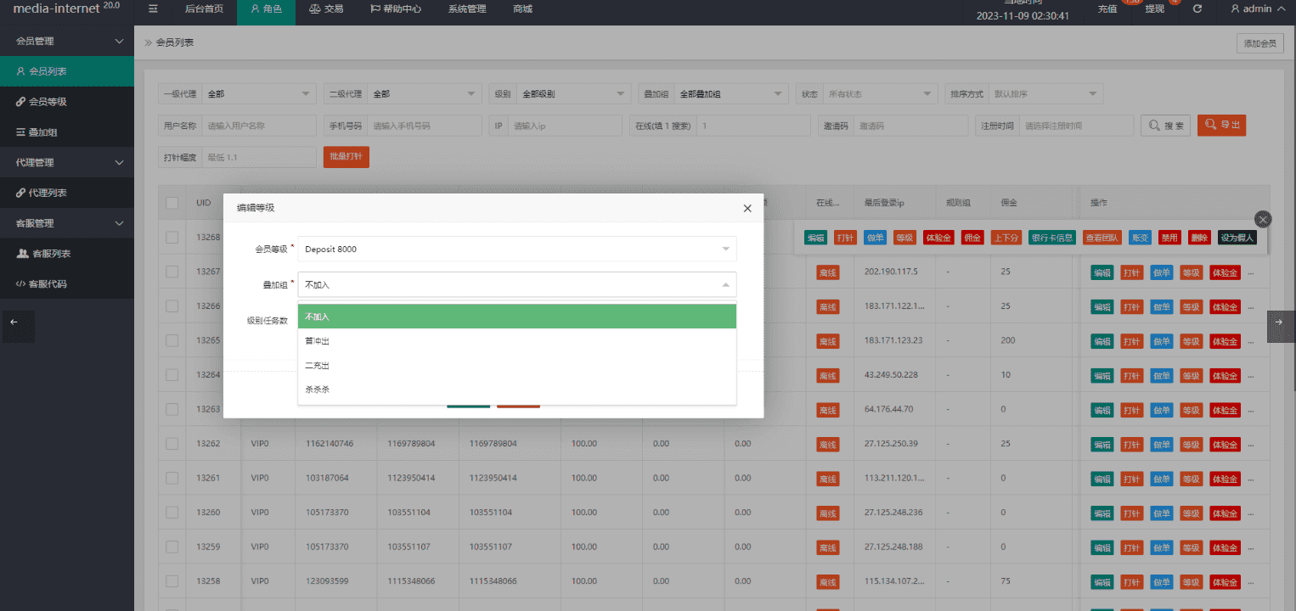Click the left arrow sidebar toggle

[x=14, y=322]
